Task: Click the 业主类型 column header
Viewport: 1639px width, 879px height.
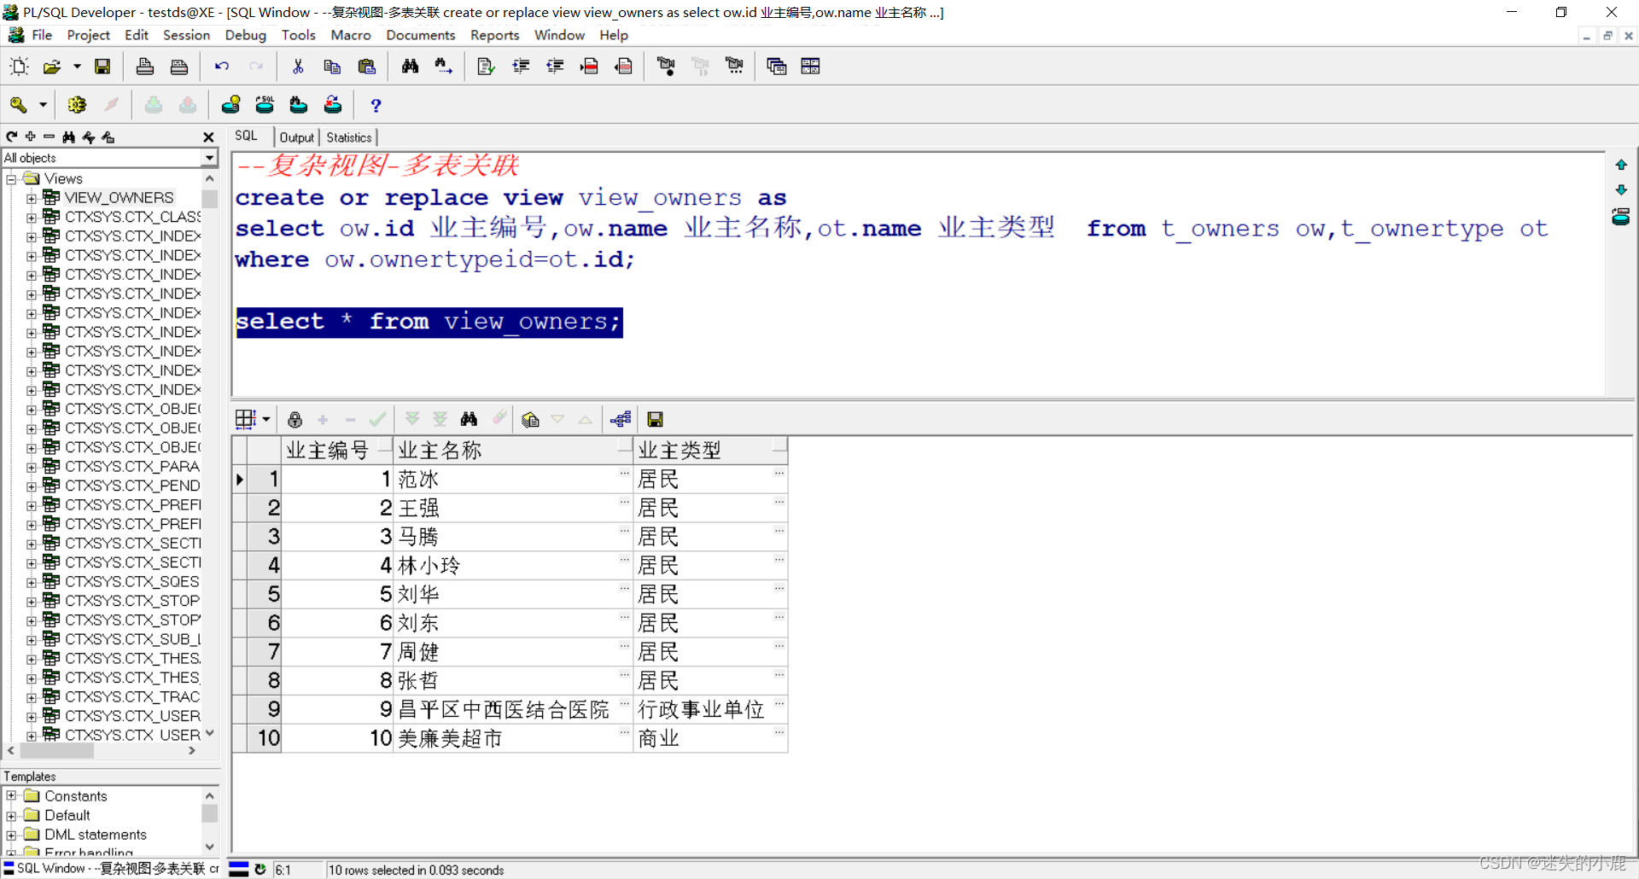Action: pyautogui.click(x=710, y=451)
